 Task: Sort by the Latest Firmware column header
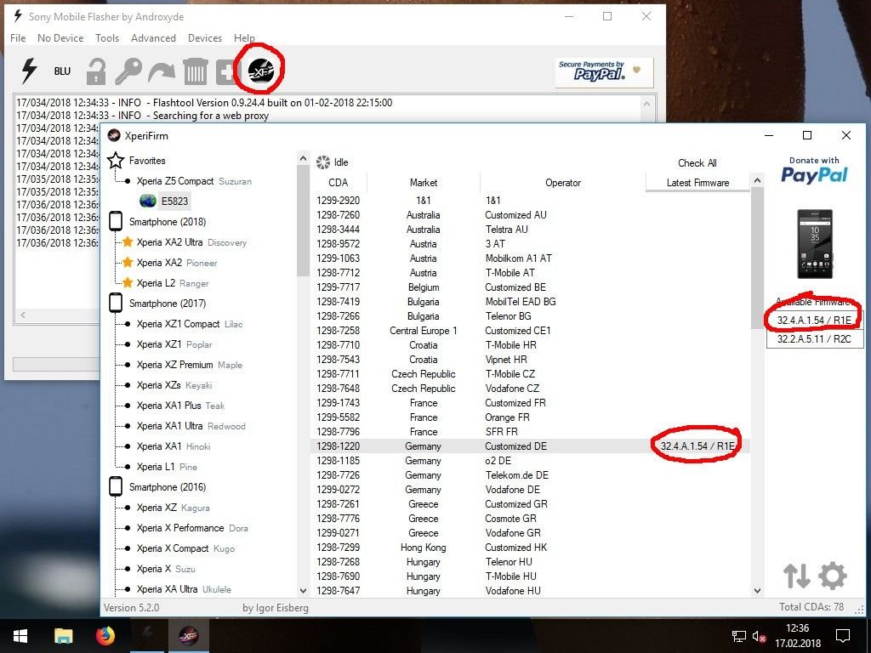coord(697,183)
